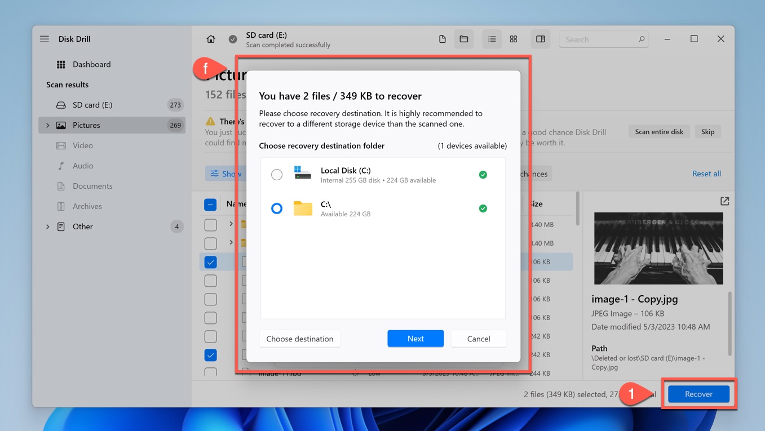Expand the second folder row chevron
This screenshot has width=765, height=431.
tap(231, 243)
